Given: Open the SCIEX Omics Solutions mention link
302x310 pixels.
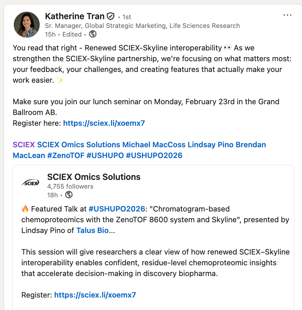Looking at the screenshot, I should [x=78, y=145].
